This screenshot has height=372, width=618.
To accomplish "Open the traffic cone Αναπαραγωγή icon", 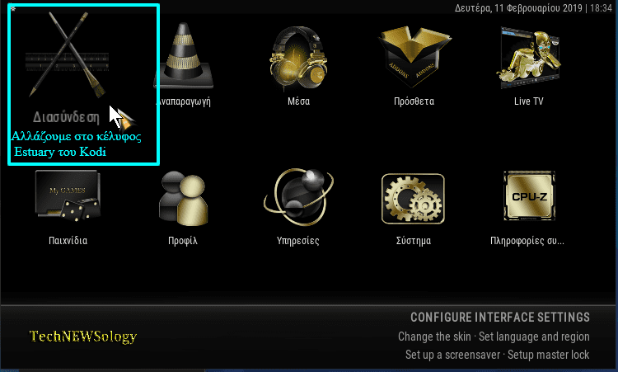I will point(183,56).
